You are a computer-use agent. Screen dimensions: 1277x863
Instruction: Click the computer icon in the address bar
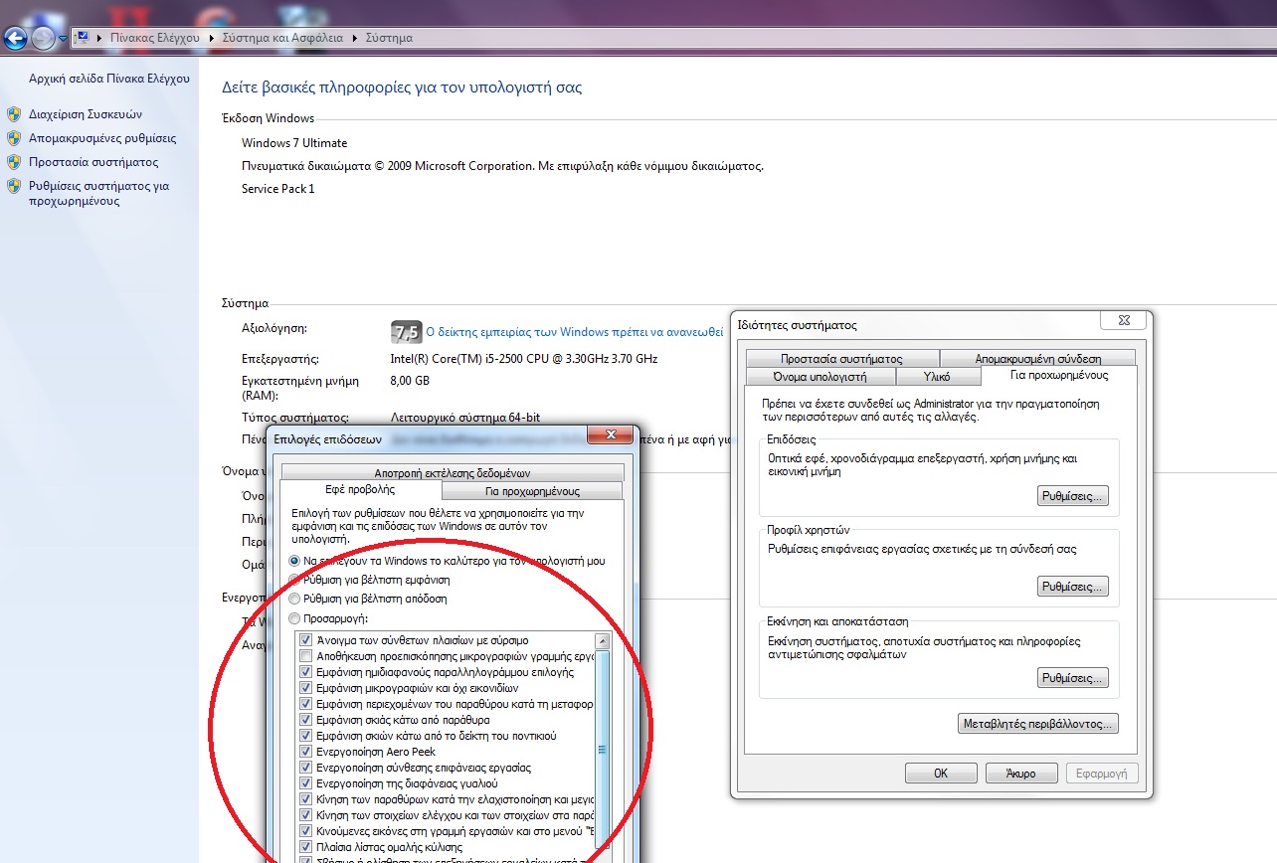coord(83,38)
